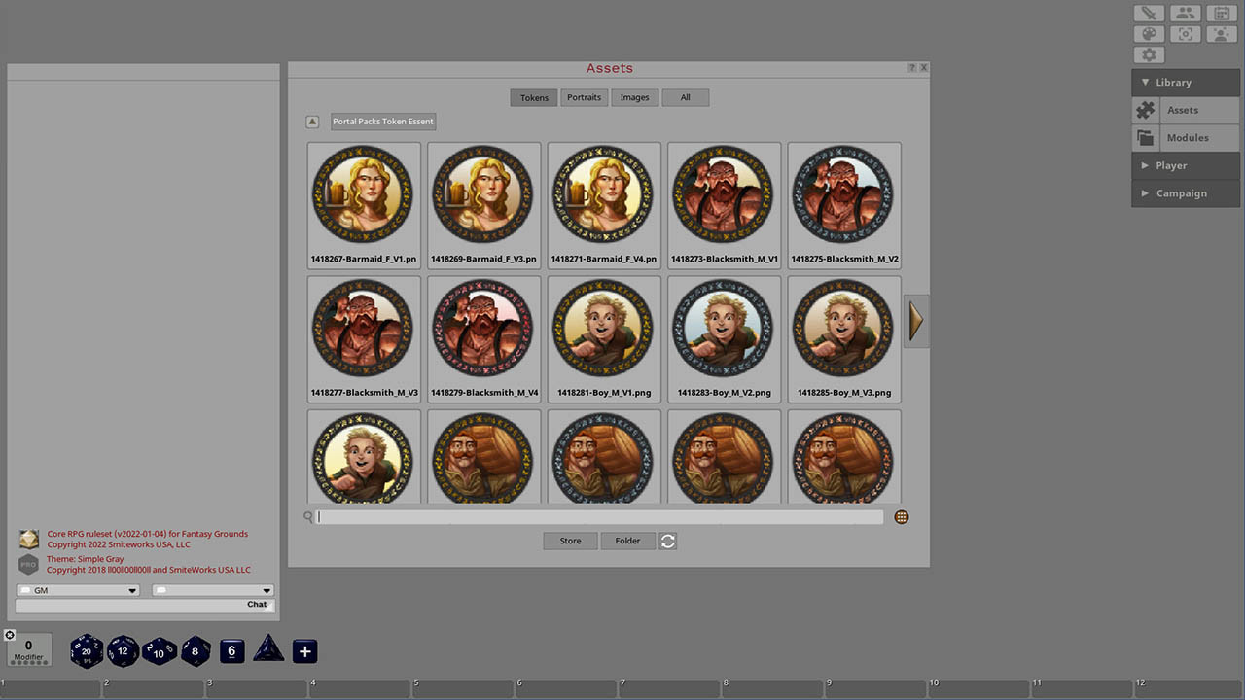This screenshot has width=1245, height=700.
Task: Roll the d20 die
Action: point(86,651)
